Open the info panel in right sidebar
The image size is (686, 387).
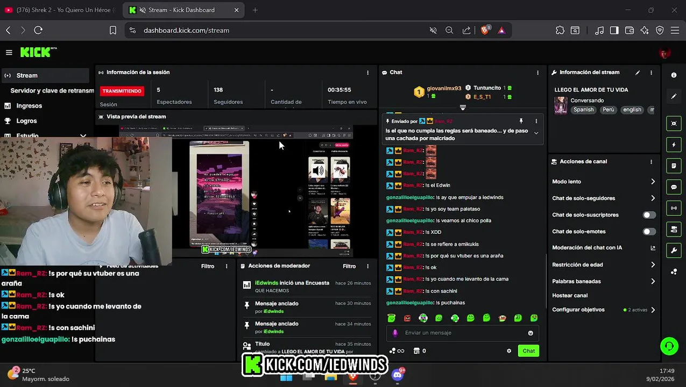(674, 75)
